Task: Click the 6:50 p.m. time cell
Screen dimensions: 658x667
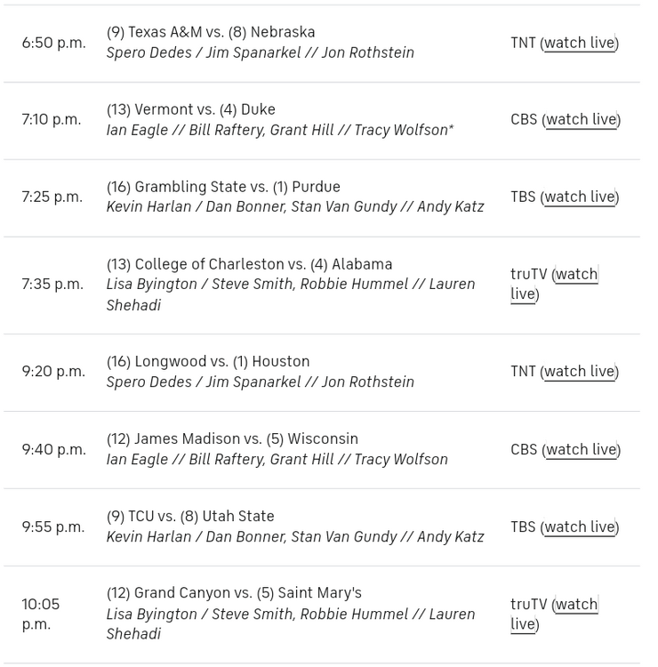Action: point(53,43)
